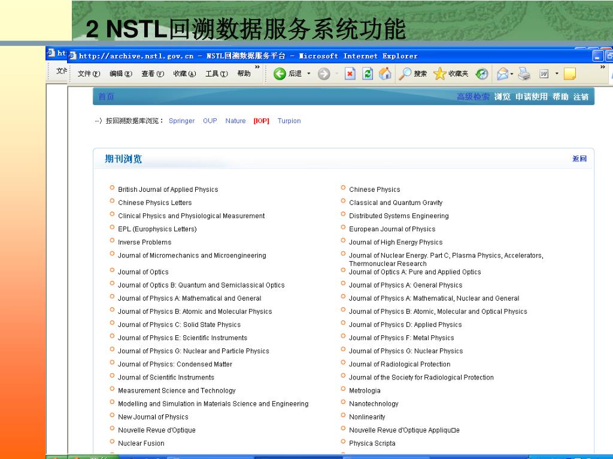Click the green Back arrow icon

280,74
